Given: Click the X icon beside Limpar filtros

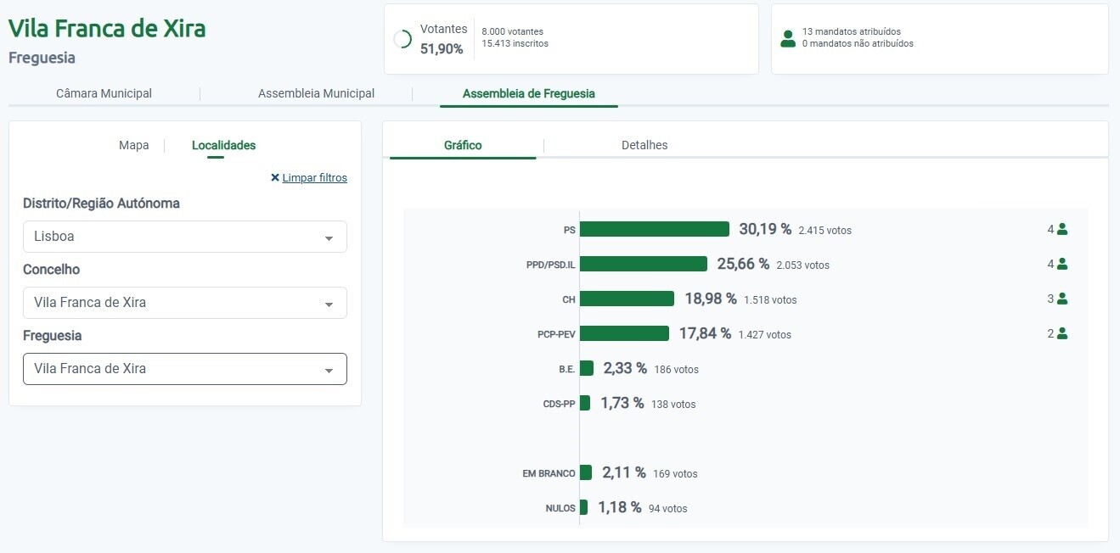Looking at the screenshot, I should (x=275, y=178).
